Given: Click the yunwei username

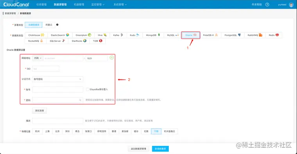Looking at the screenshot, I should (x=282, y=5).
